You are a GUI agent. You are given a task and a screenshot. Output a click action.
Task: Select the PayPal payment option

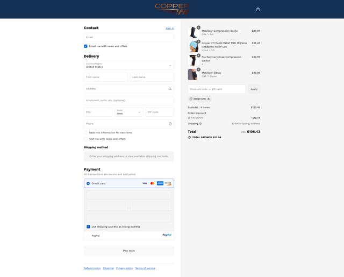(x=88, y=236)
